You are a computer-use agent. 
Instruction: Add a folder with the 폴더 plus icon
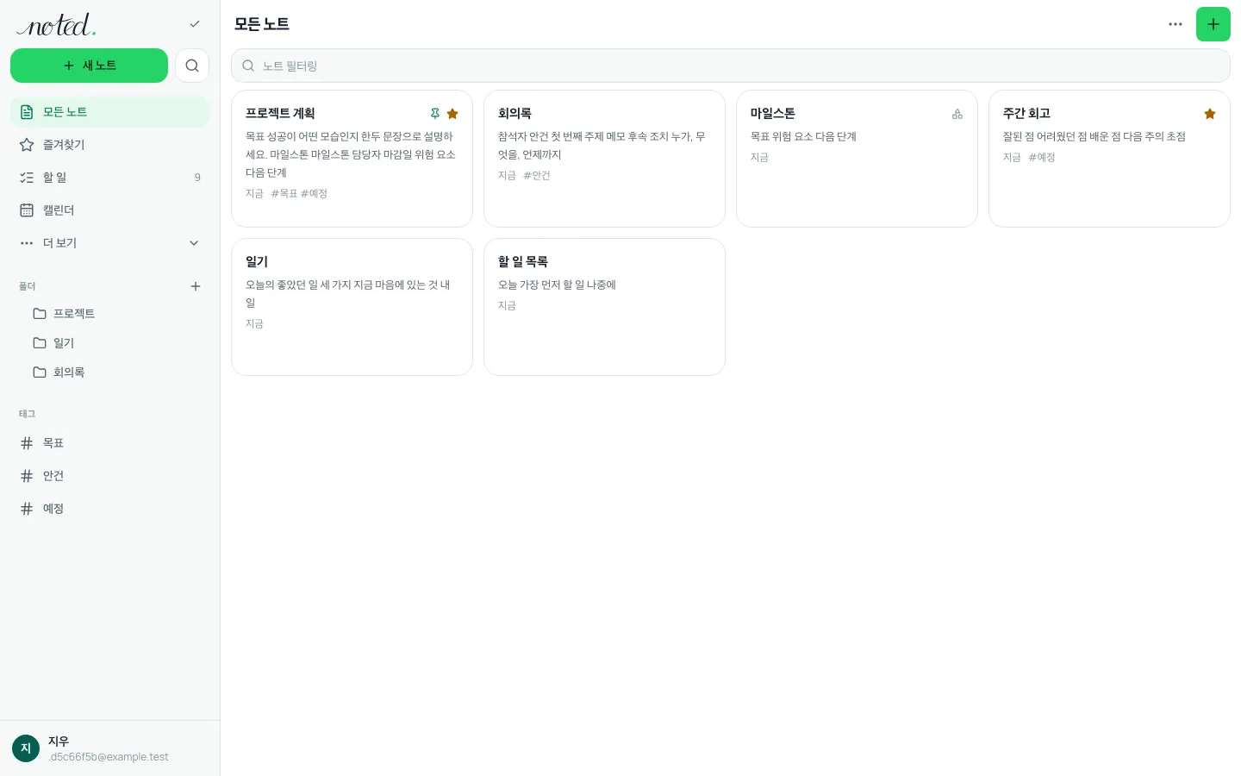coord(196,286)
